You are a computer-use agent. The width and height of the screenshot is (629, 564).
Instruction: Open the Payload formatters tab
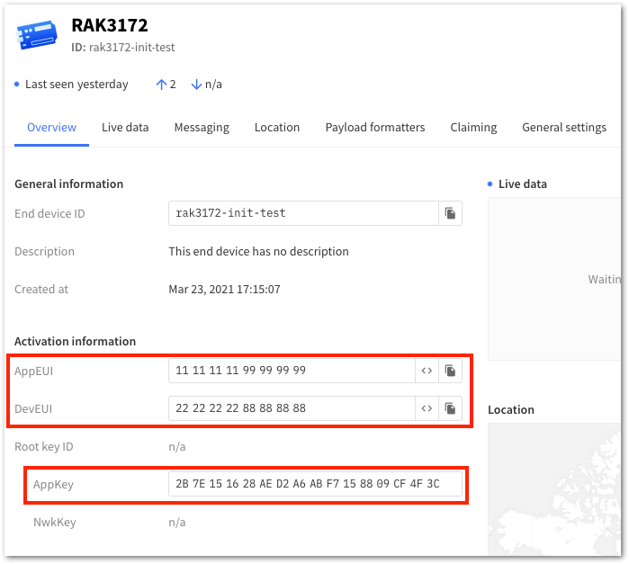[374, 127]
